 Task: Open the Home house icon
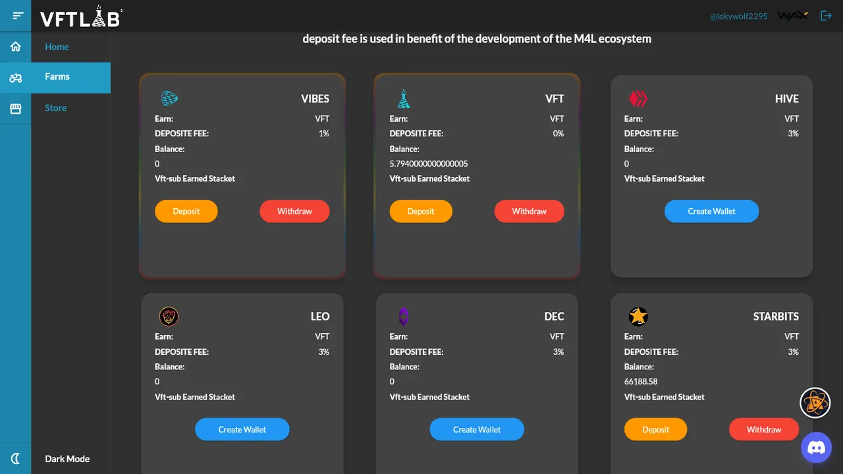[x=16, y=47]
